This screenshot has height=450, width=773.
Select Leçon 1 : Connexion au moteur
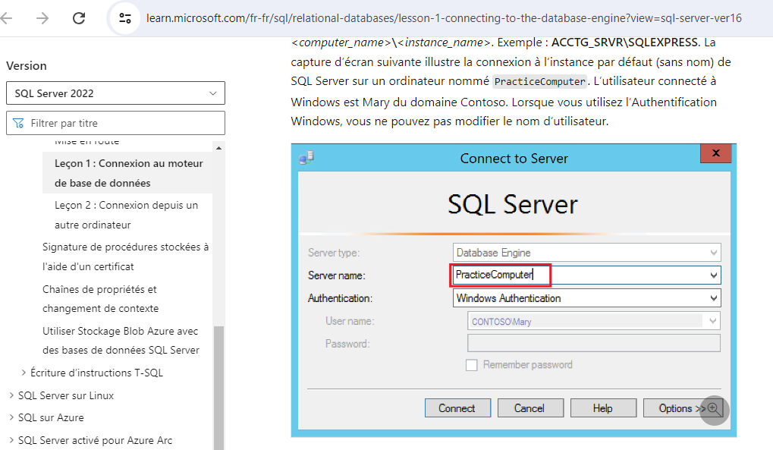(129, 173)
